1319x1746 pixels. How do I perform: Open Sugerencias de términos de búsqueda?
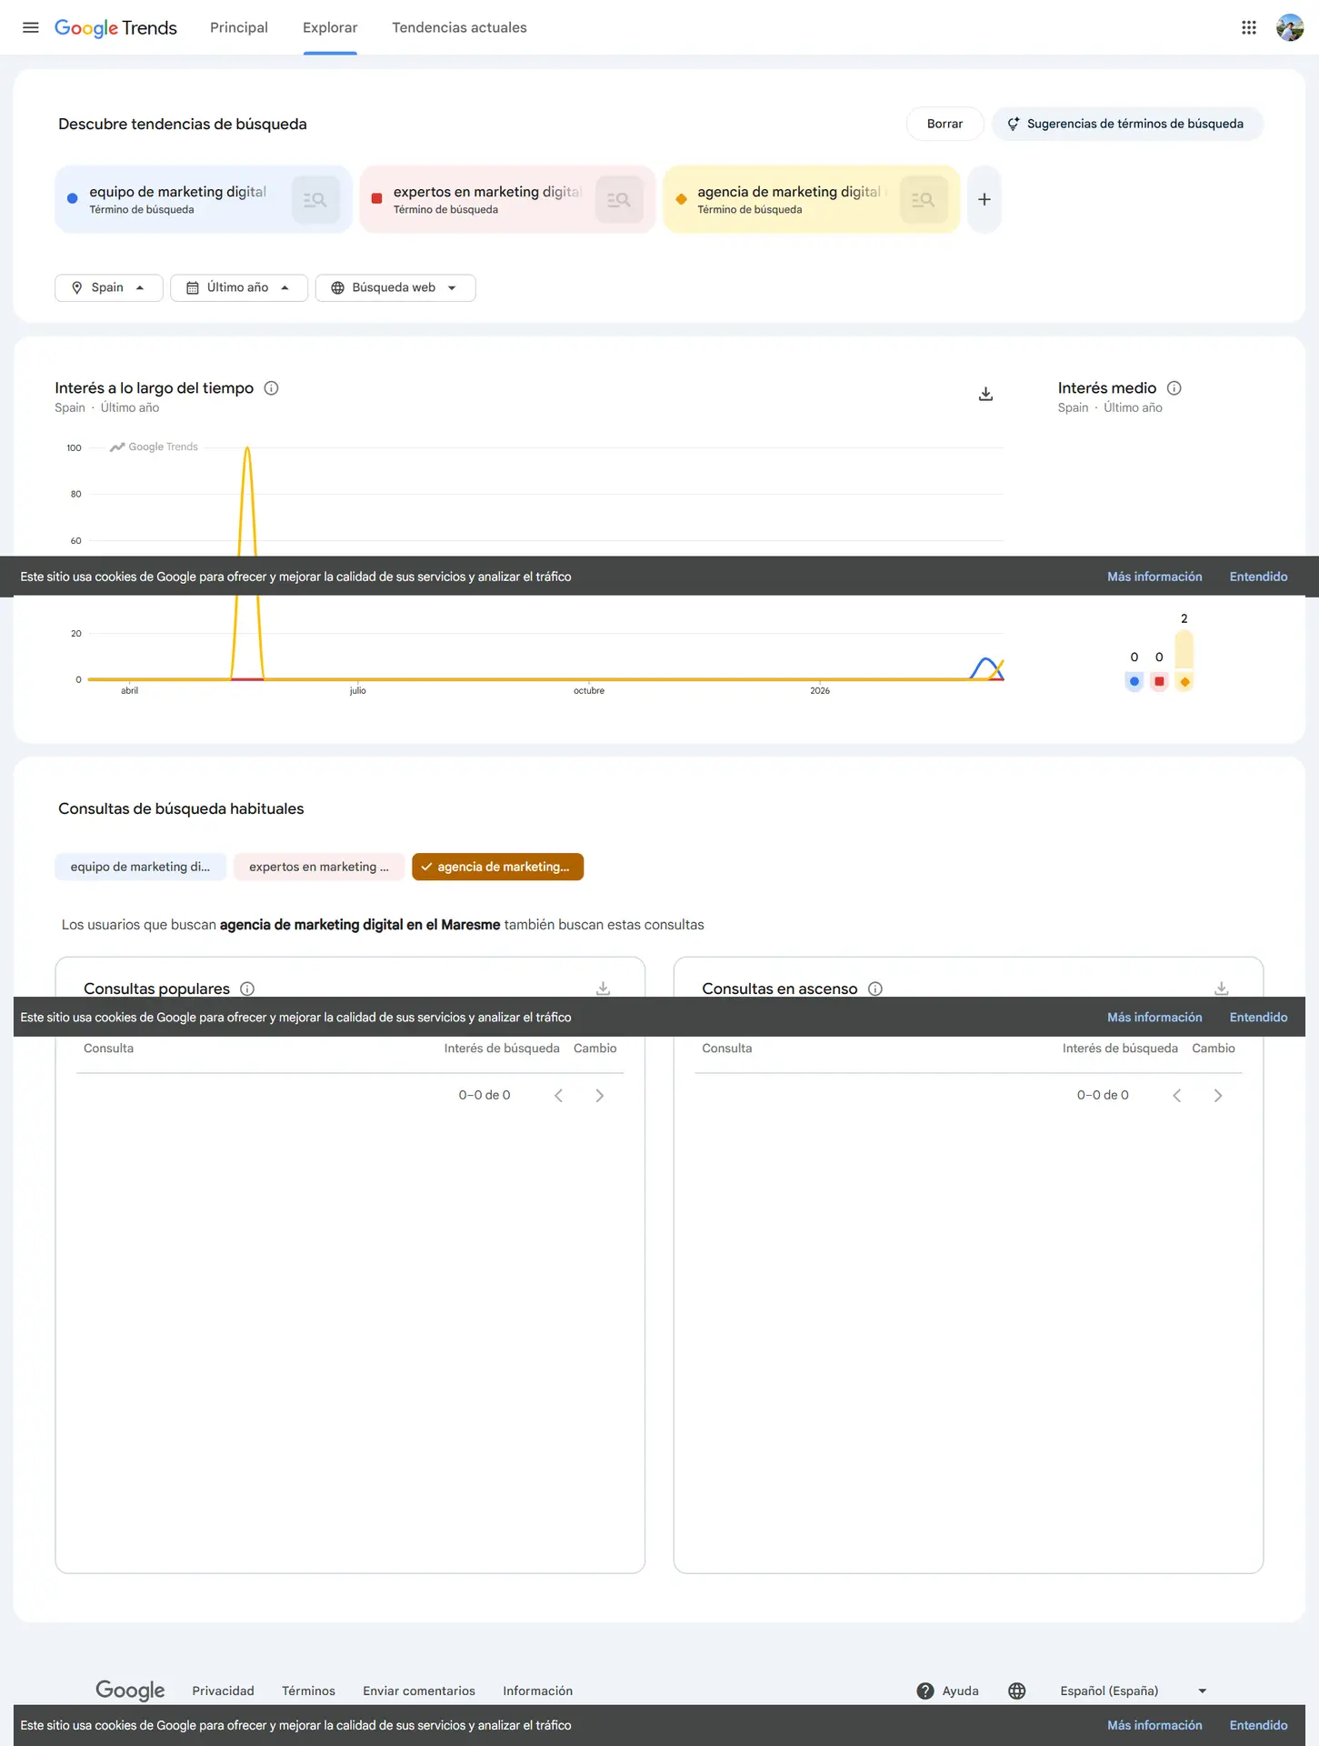(x=1126, y=124)
